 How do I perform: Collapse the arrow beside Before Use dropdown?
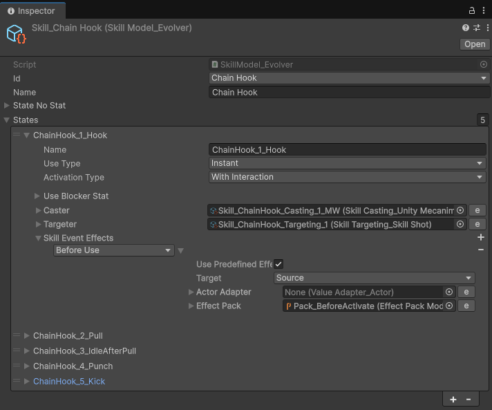[180, 250]
